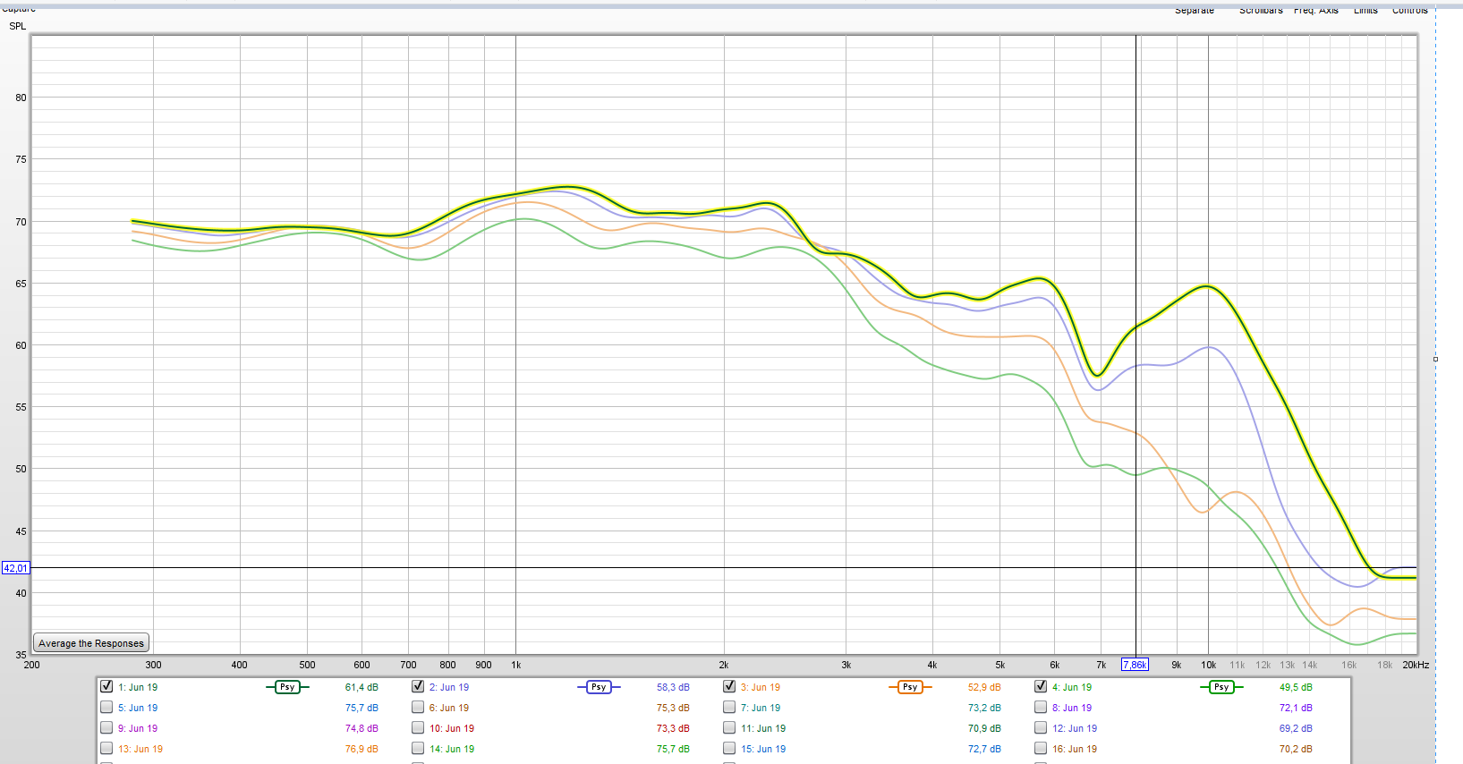The height and width of the screenshot is (764, 1463).
Task: Click the 1k tick label on frequency axis
Action: pos(516,665)
